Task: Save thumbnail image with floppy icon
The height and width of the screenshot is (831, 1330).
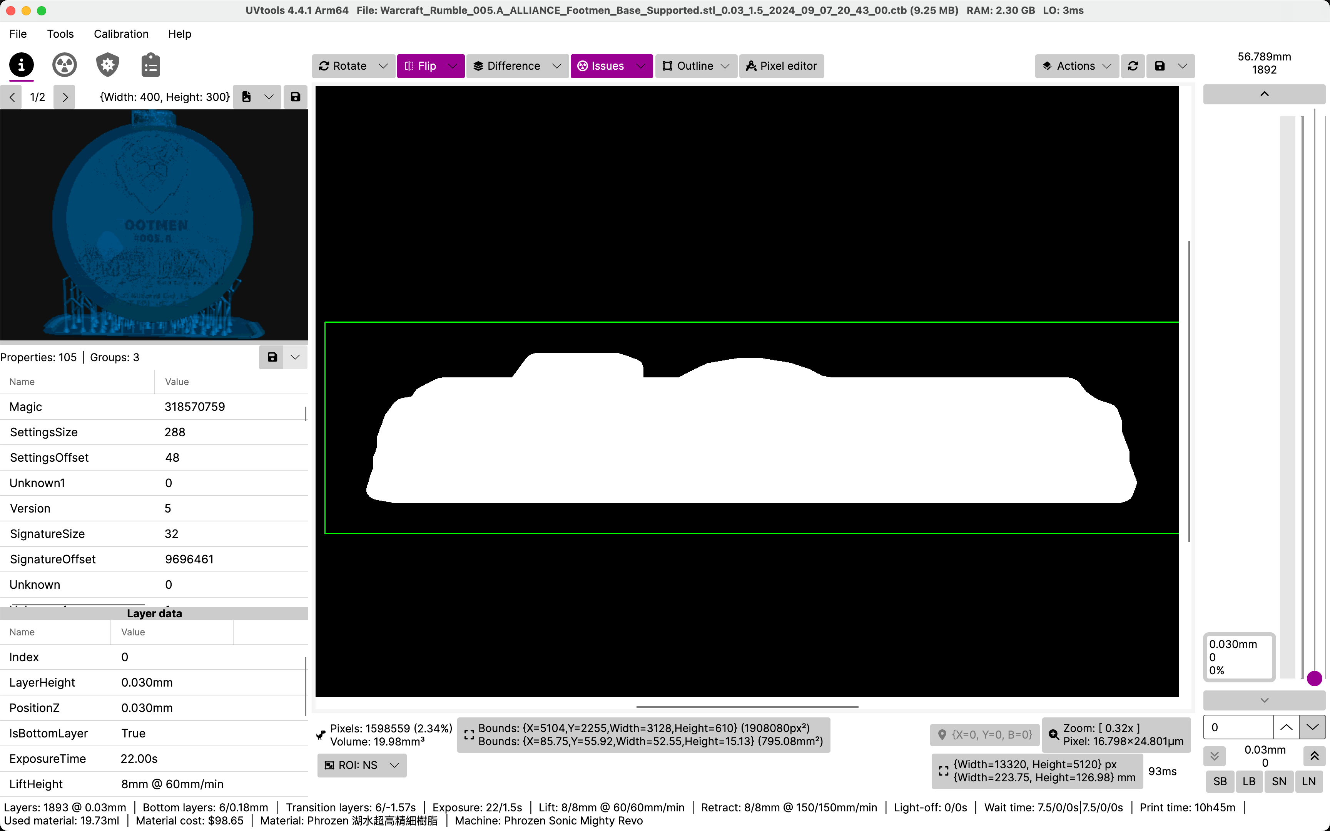Action: coord(296,97)
